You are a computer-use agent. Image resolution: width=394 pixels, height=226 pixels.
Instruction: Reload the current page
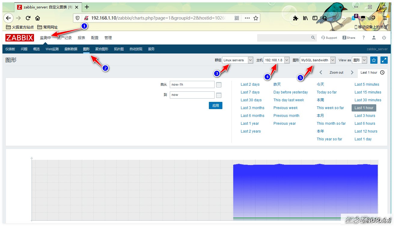pos(28,18)
